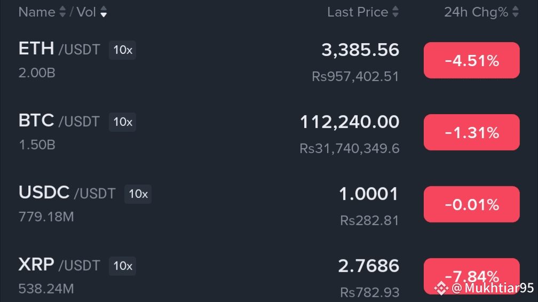538x302 pixels.
Task: Click the BTC 10x leverage badge
Action: coord(123,122)
